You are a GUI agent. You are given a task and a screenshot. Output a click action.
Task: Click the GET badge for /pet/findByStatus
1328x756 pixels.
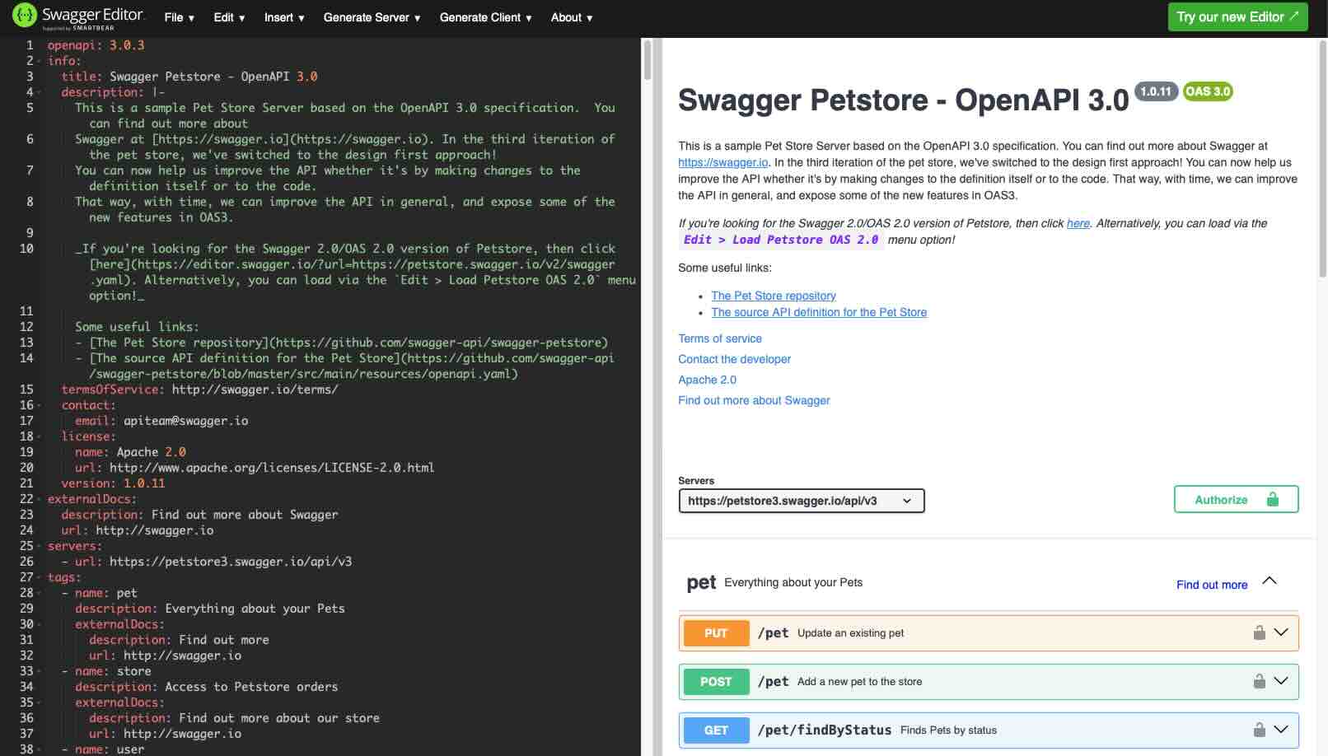[716, 730]
